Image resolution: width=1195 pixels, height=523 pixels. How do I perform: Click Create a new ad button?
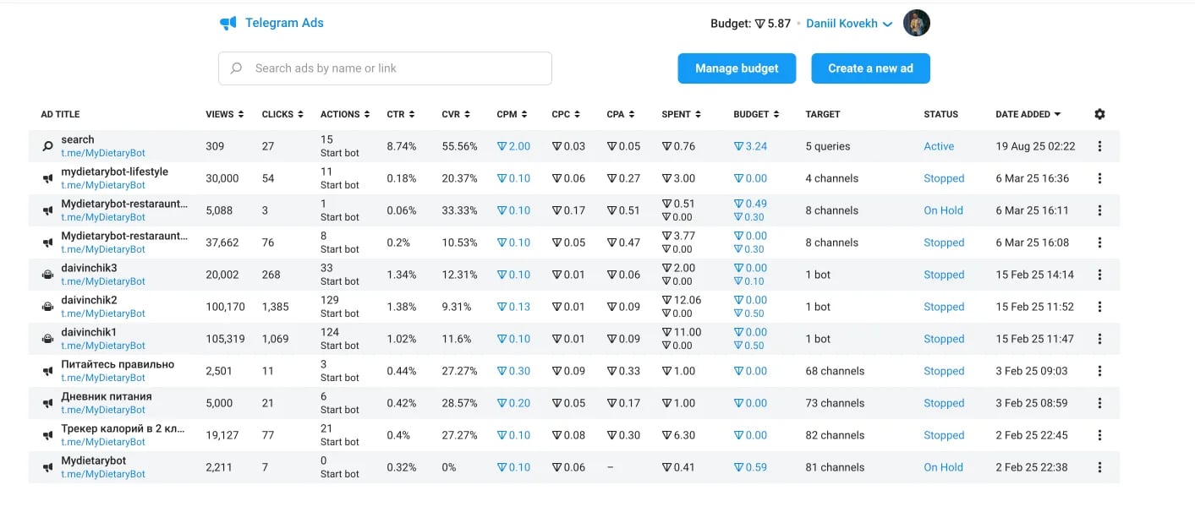[x=870, y=68]
